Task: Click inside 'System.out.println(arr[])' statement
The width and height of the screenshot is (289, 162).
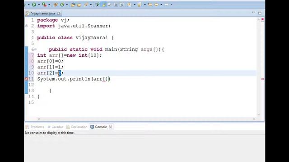Action: pos(74,79)
